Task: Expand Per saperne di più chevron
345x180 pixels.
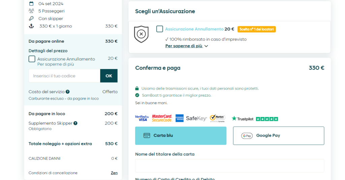Action: pos(206,46)
